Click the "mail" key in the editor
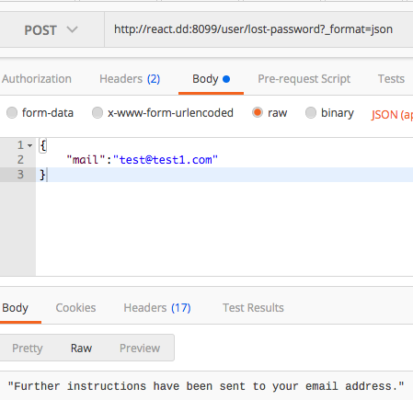Image resolution: width=413 pixels, height=400 pixels. point(86,160)
